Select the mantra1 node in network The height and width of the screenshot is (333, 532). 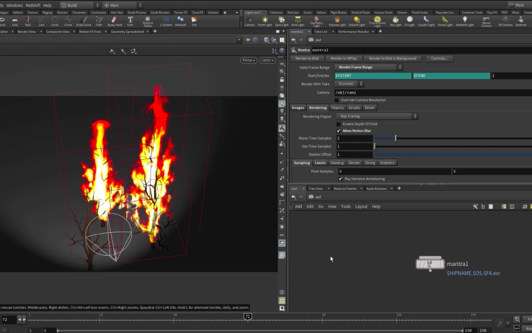point(430,263)
